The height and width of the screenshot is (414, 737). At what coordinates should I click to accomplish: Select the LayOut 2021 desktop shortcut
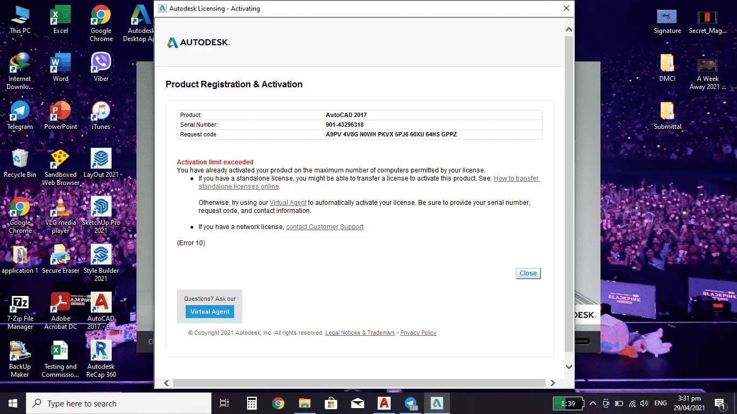[x=101, y=163]
